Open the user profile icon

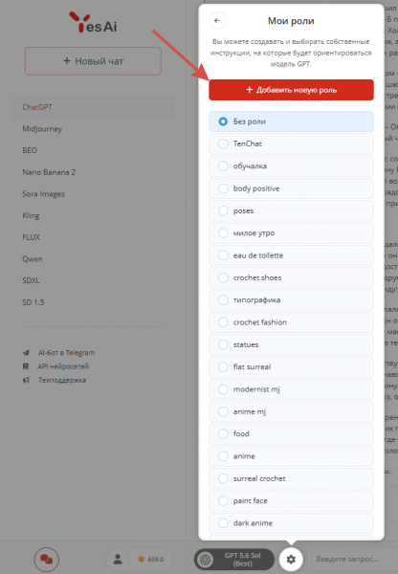(118, 559)
